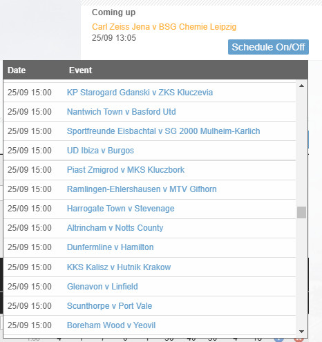322x342 pixels.
Task: Click the Event column header
Action: point(81,70)
